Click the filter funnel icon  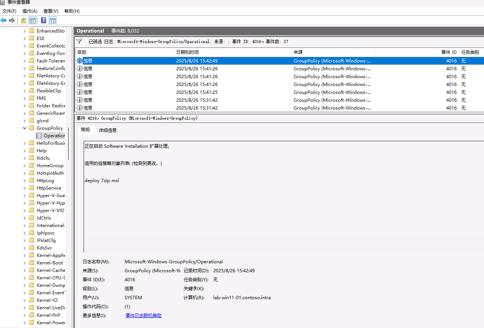tap(79, 42)
